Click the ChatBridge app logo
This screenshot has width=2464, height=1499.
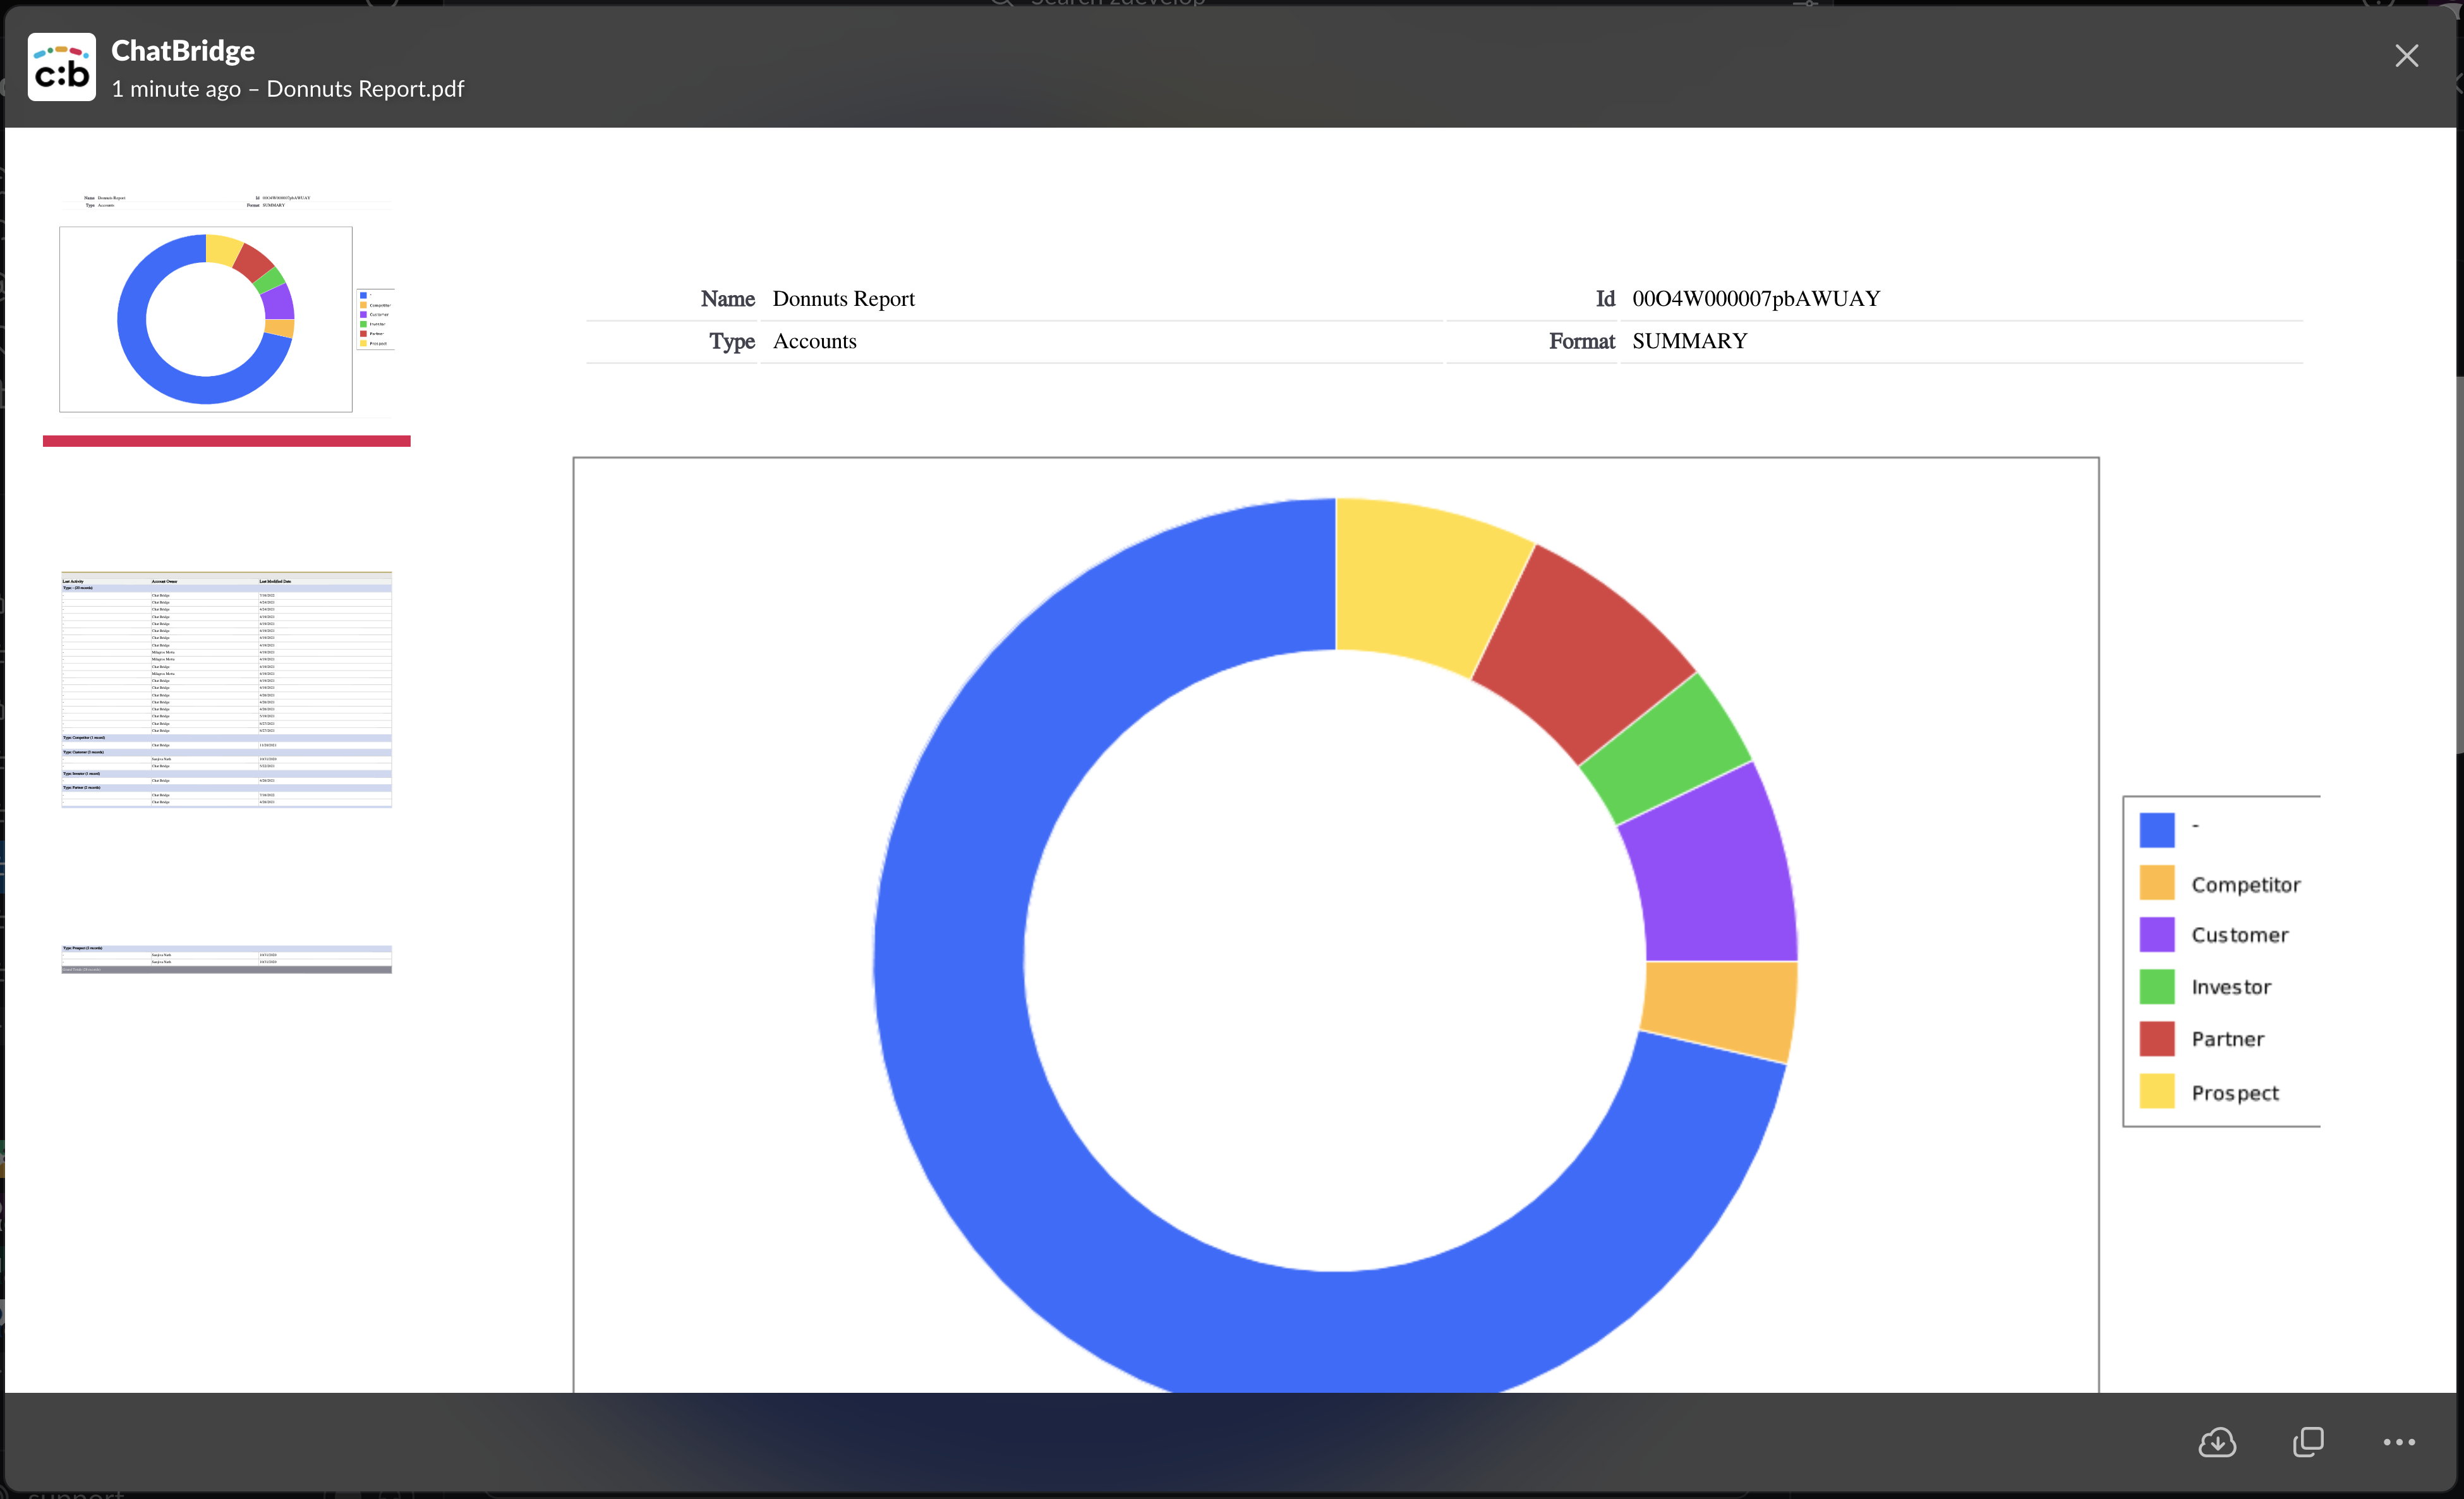62,67
